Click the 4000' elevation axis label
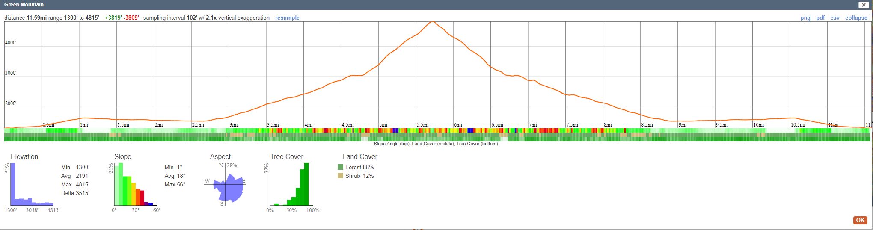The image size is (873, 230). pyautogui.click(x=11, y=43)
